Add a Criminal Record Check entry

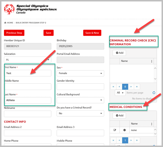(x=119, y=53)
